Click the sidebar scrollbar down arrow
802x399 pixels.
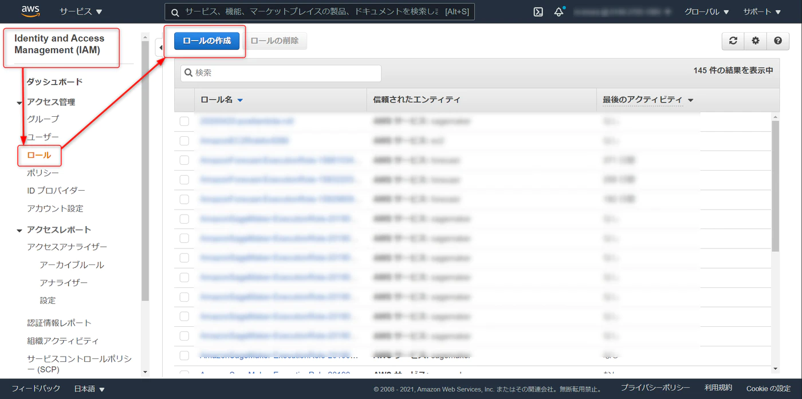point(145,372)
